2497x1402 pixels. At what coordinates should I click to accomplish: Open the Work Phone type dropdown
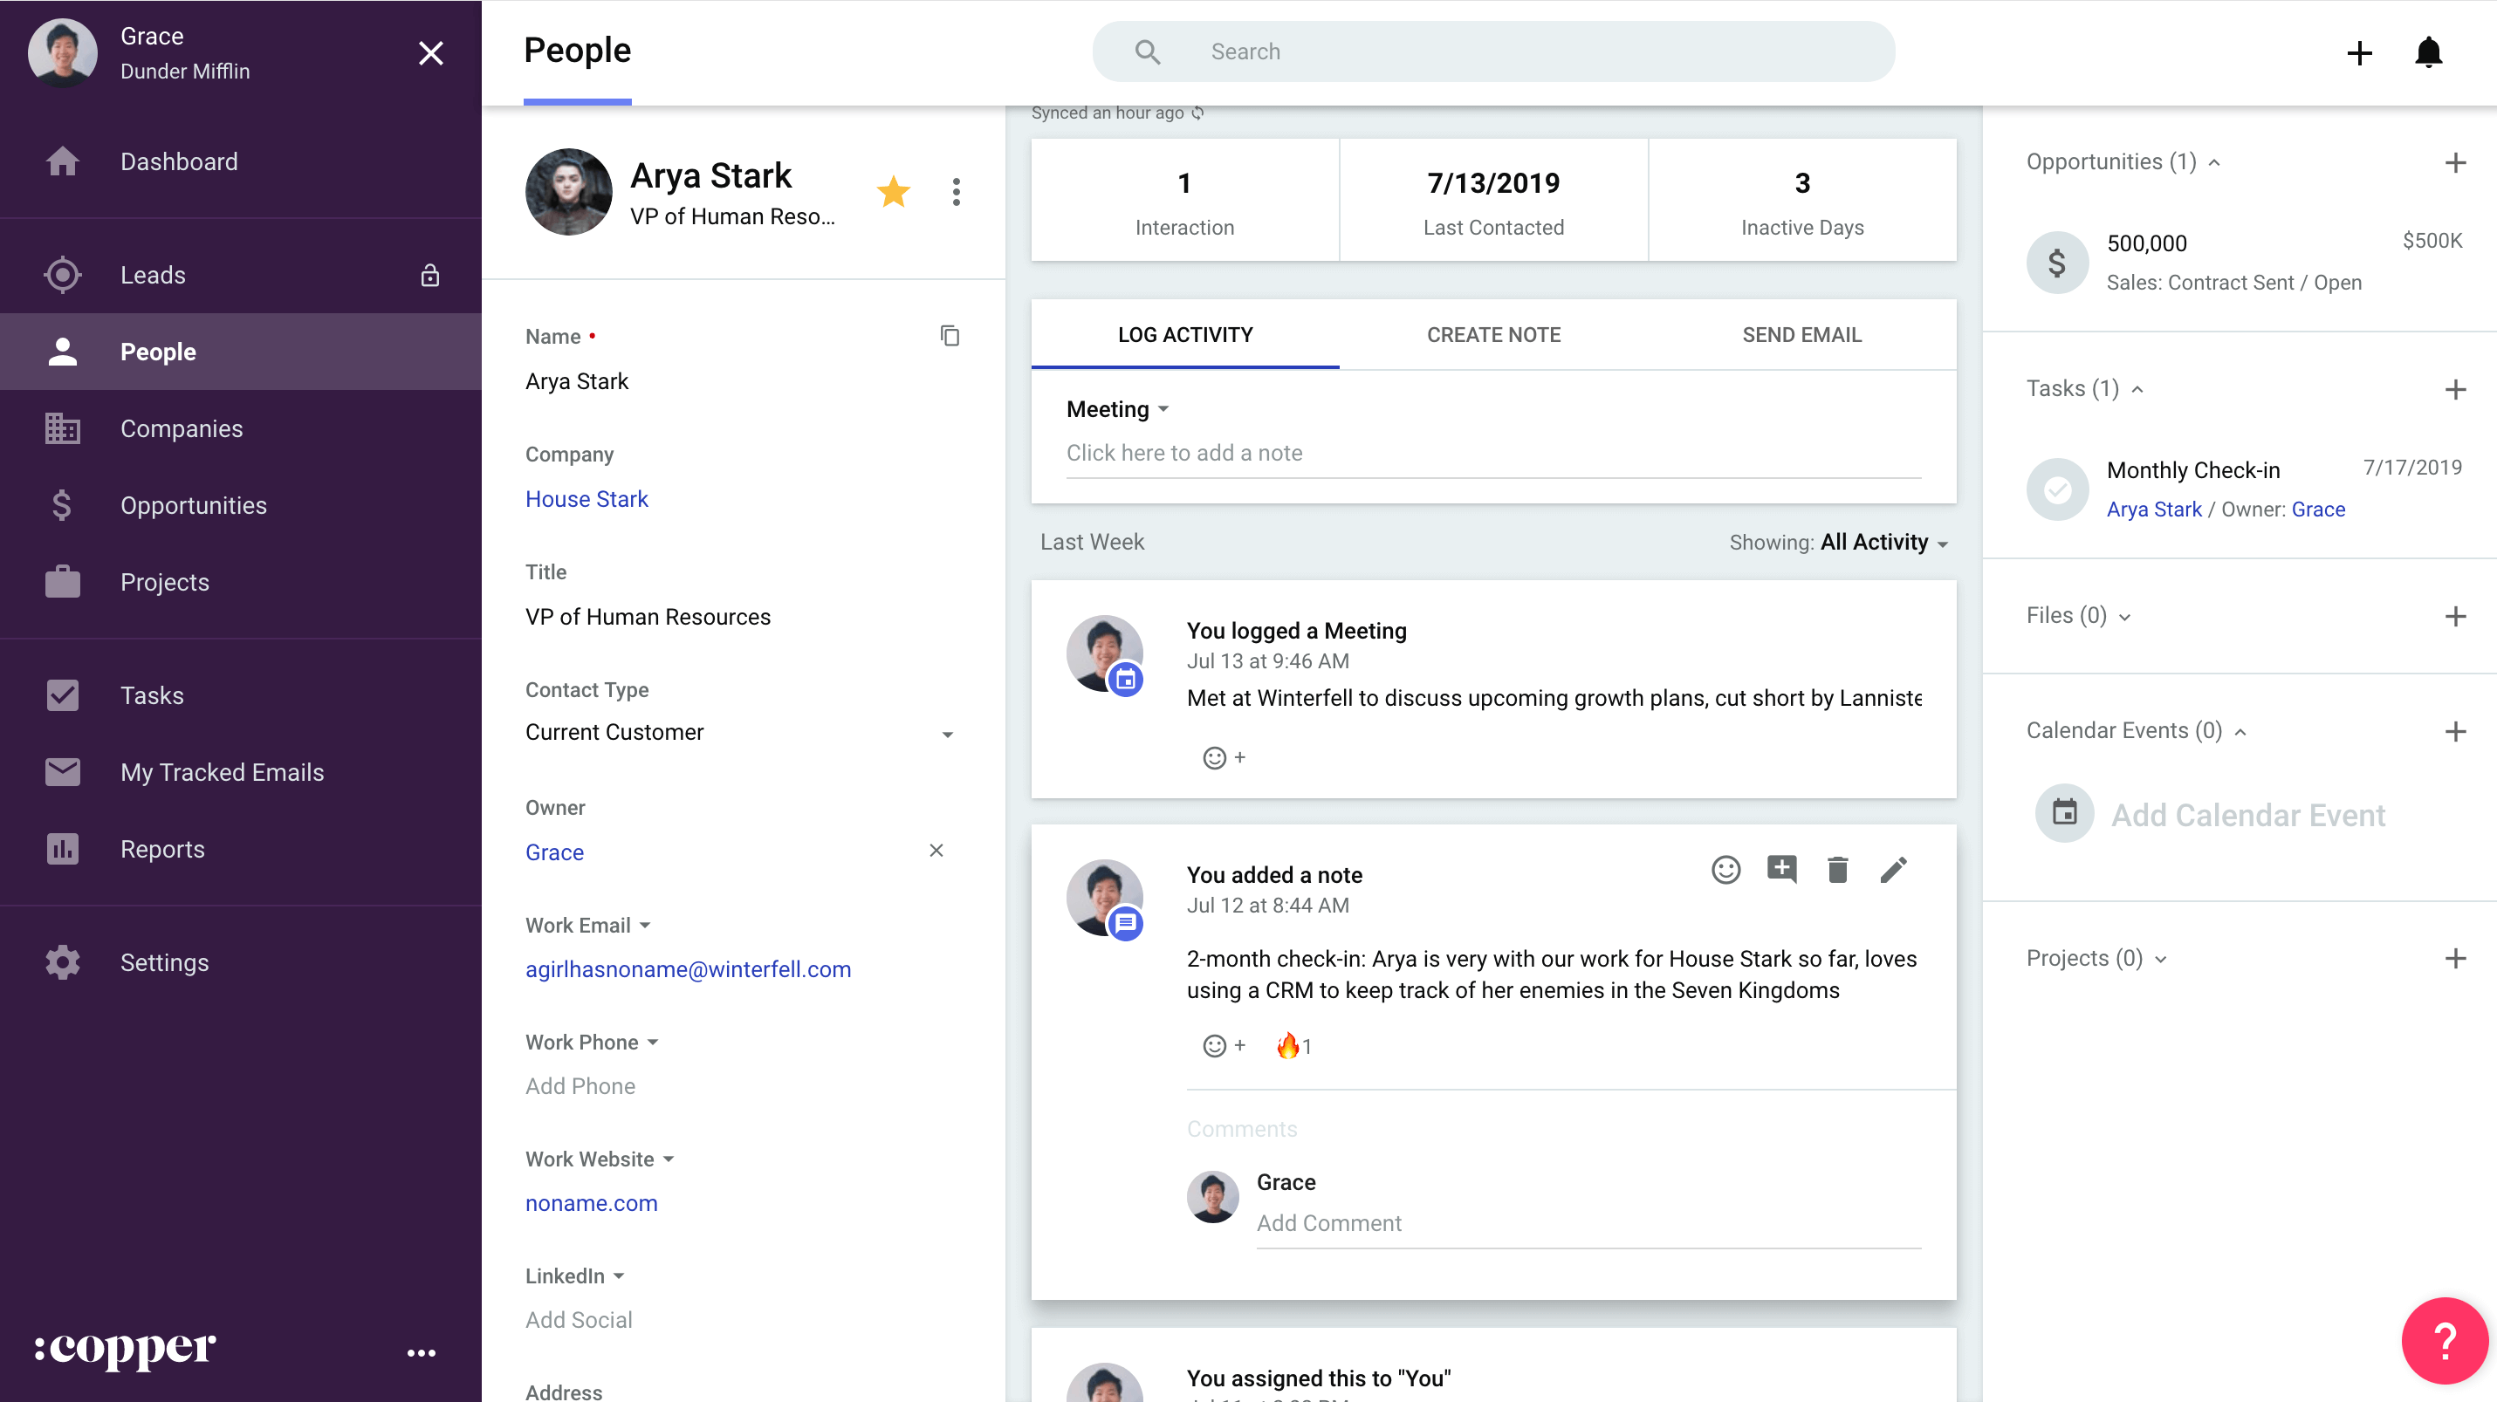[591, 1043]
